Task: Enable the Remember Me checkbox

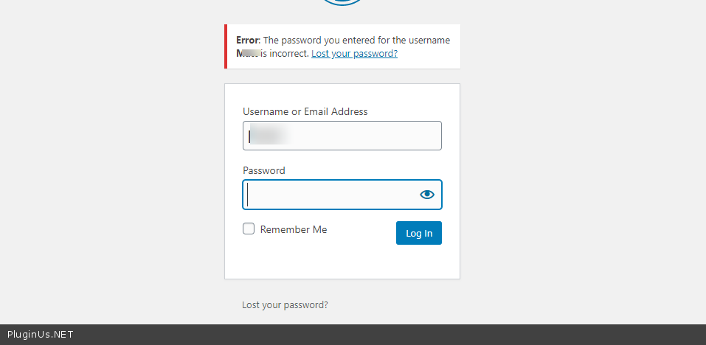Action: (x=249, y=229)
